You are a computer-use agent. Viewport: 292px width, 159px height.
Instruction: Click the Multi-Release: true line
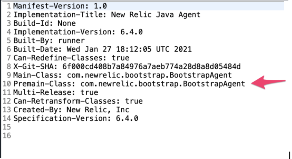coord(55,93)
